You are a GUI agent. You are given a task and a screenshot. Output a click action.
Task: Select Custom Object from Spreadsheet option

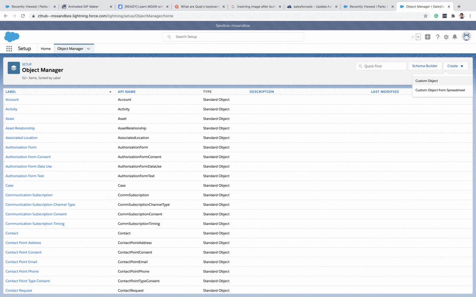tap(442, 90)
